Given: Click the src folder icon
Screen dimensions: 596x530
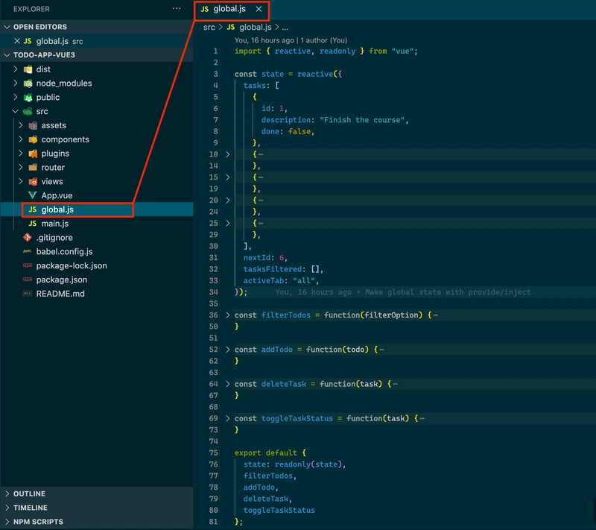Looking at the screenshot, I should coord(28,111).
